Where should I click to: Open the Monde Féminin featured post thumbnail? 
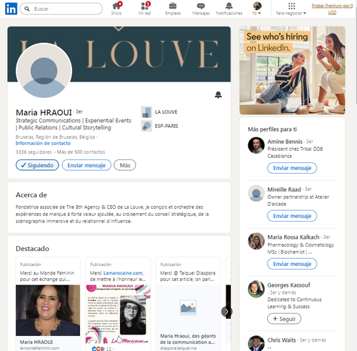[48, 310]
